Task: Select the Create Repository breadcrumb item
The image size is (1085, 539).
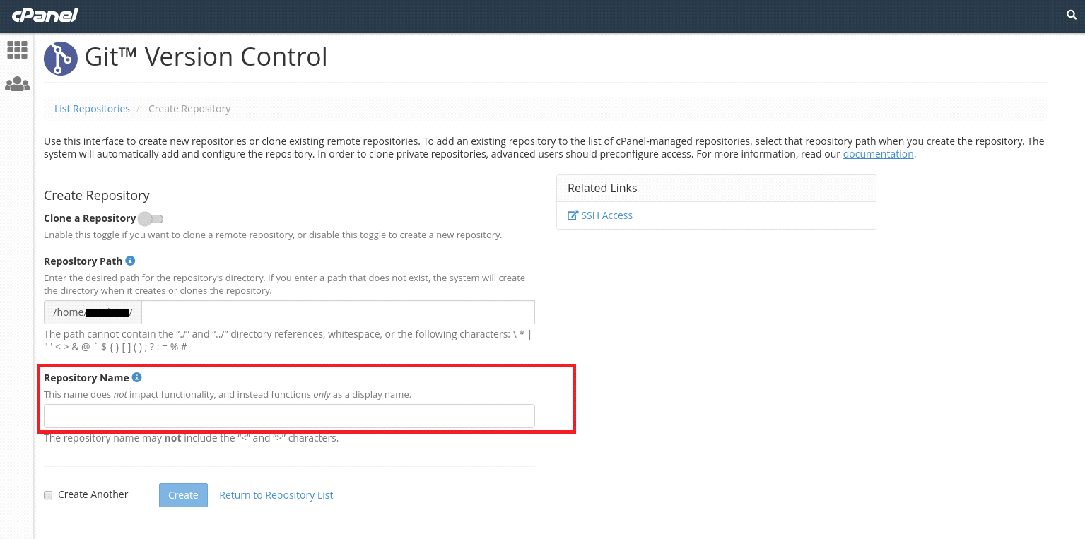Action: (189, 108)
